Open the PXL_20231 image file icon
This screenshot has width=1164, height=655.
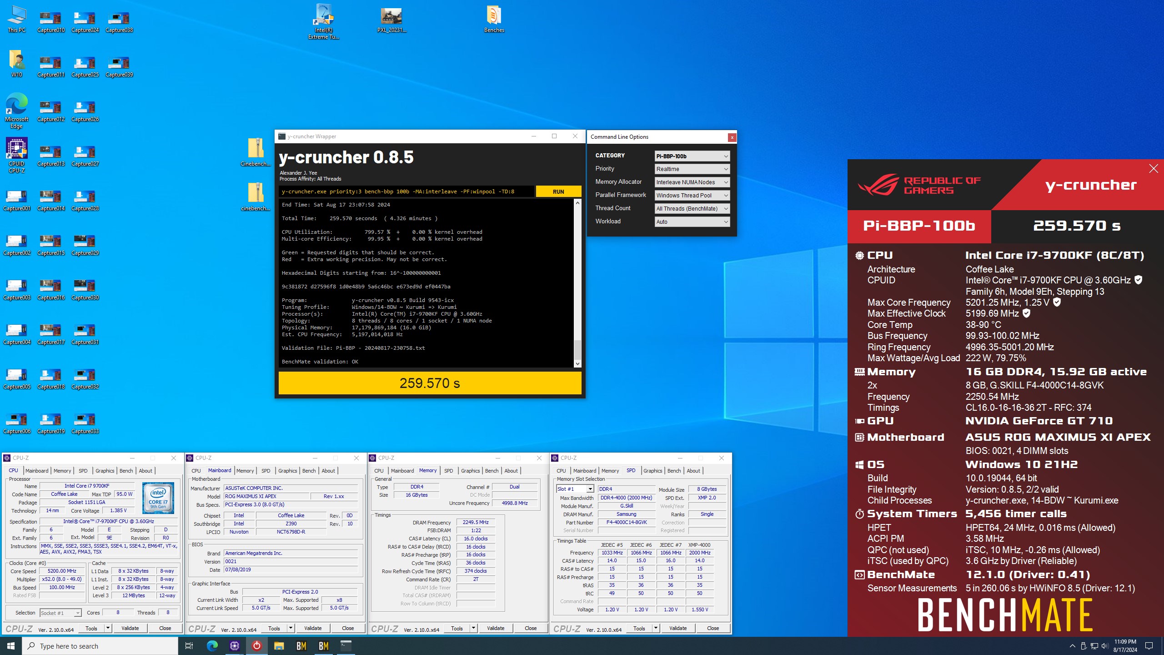(391, 19)
